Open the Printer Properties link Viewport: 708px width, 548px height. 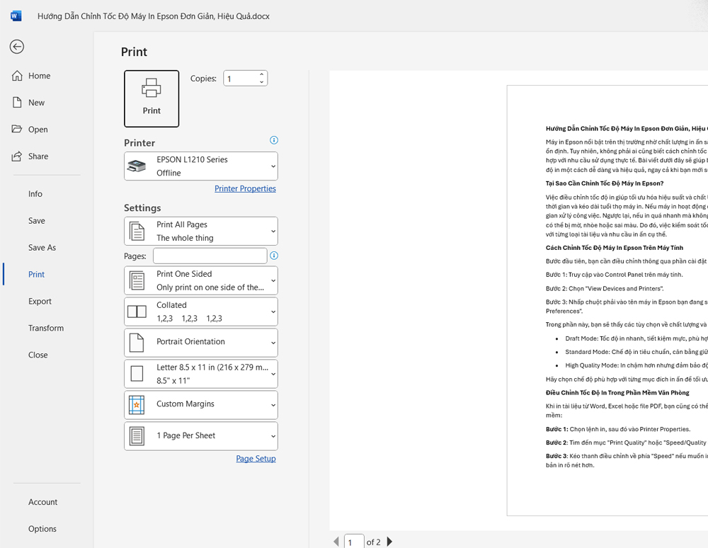click(x=245, y=189)
